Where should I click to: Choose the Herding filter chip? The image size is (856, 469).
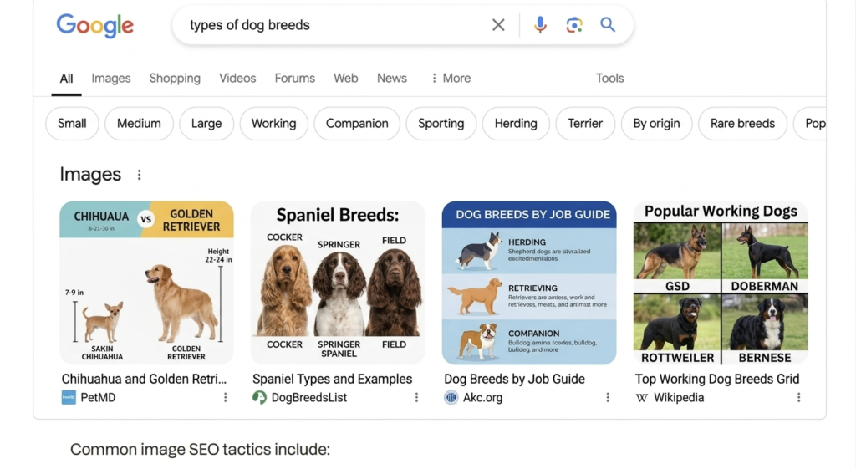coord(516,124)
